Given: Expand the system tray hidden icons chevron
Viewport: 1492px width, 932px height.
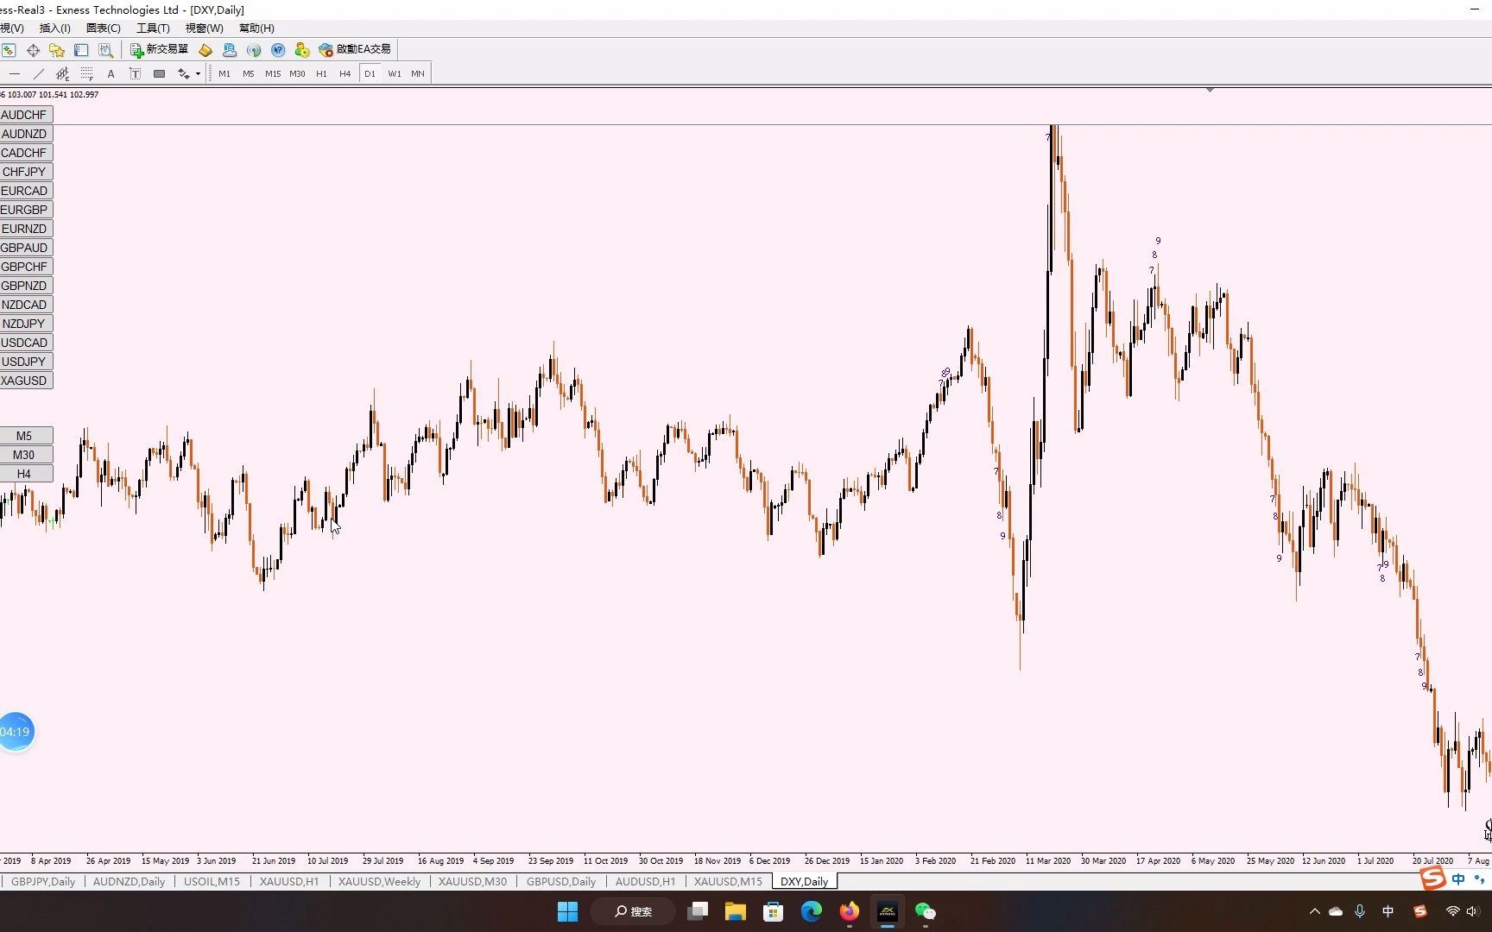Looking at the screenshot, I should [1314, 911].
